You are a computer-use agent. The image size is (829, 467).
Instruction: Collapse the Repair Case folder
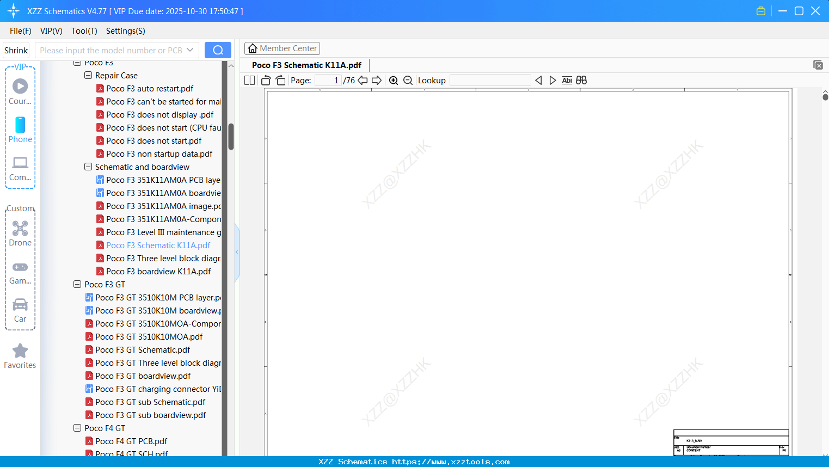pyautogui.click(x=88, y=76)
